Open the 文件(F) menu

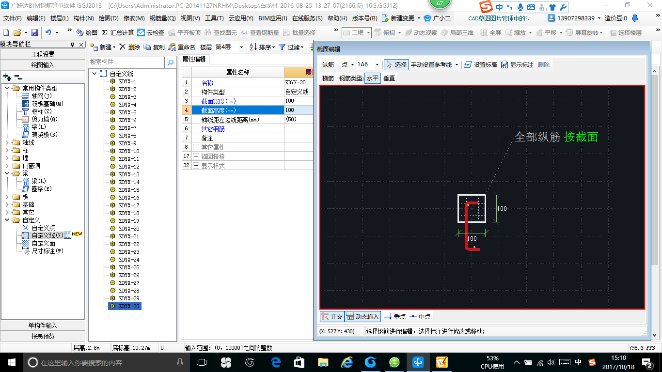coord(13,18)
